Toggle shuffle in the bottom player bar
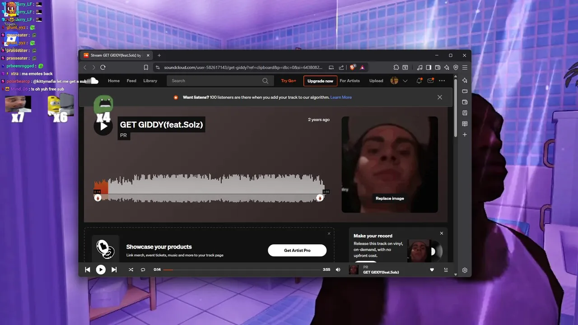 pos(131,269)
